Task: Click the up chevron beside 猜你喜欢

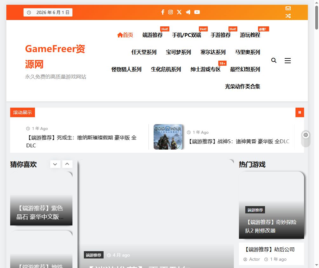Action: tap(67, 164)
